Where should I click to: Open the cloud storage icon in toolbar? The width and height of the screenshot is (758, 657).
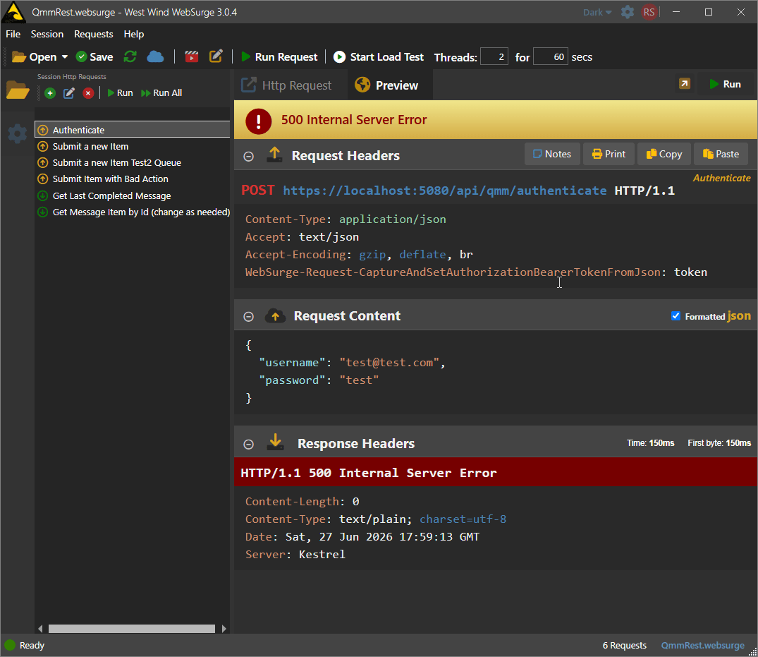[x=155, y=56]
